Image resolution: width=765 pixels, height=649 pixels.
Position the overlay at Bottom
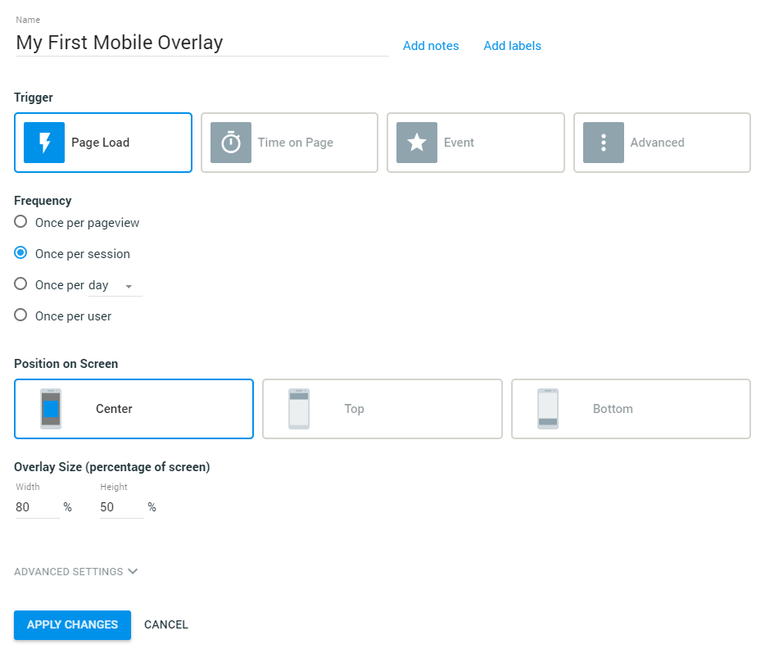(x=631, y=409)
